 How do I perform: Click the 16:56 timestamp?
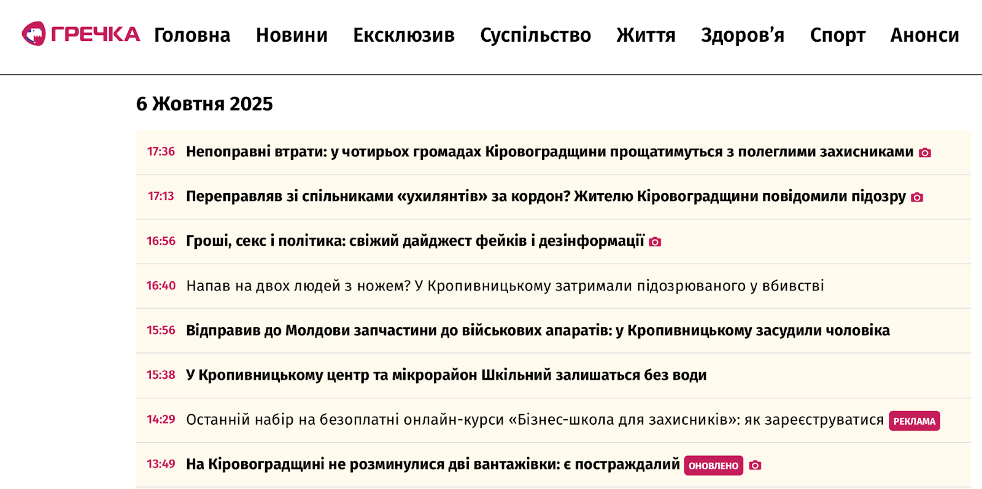tap(161, 241)
